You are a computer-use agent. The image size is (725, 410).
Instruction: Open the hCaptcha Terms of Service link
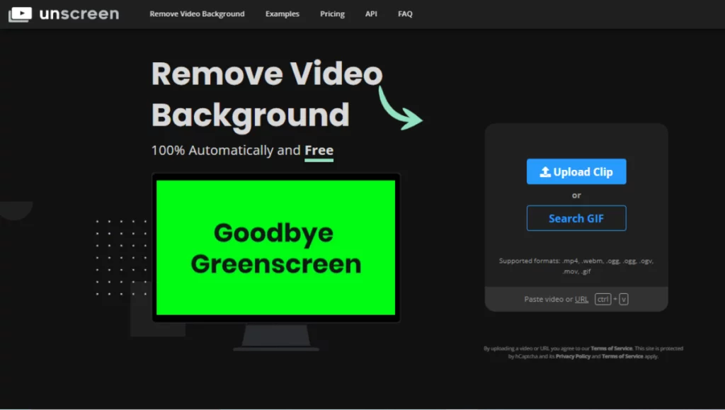pyautogui.click(x=622, y=356)
